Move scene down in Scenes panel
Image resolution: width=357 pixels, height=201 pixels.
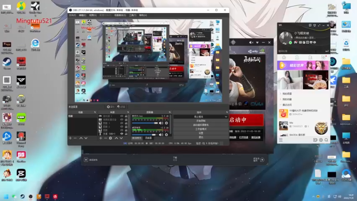(x=86, y=138)
